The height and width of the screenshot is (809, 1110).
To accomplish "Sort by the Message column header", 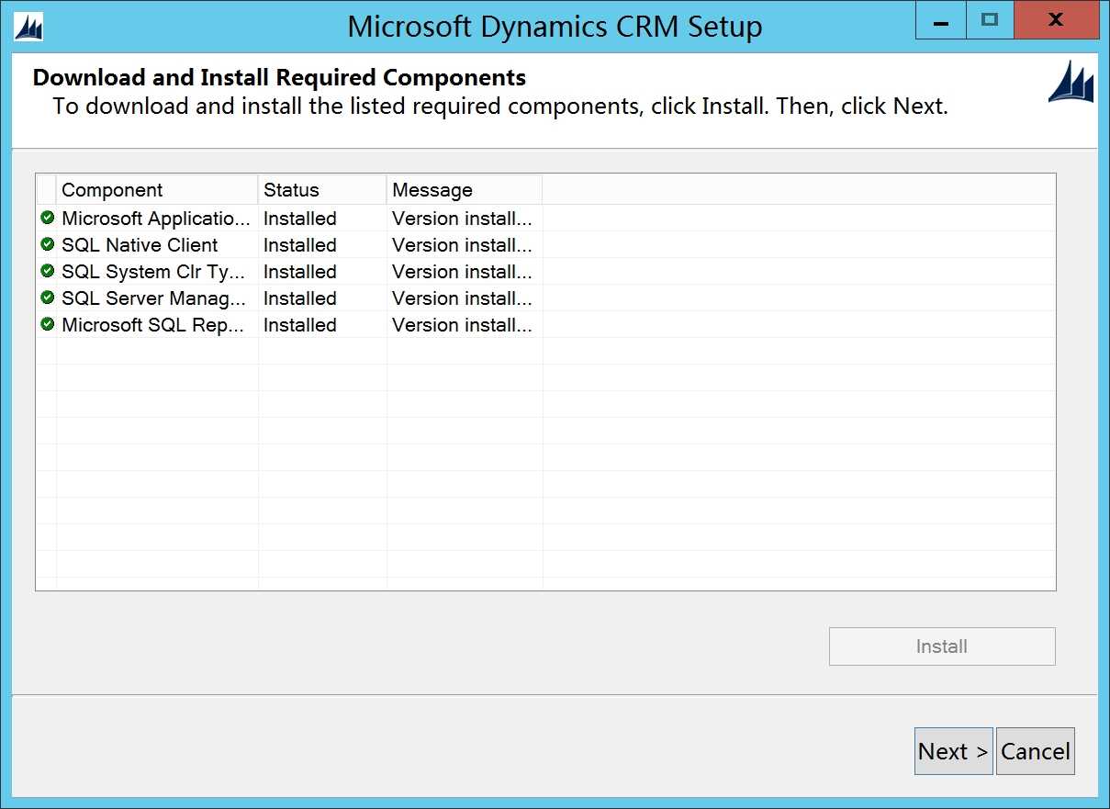I will pos(465,190).
